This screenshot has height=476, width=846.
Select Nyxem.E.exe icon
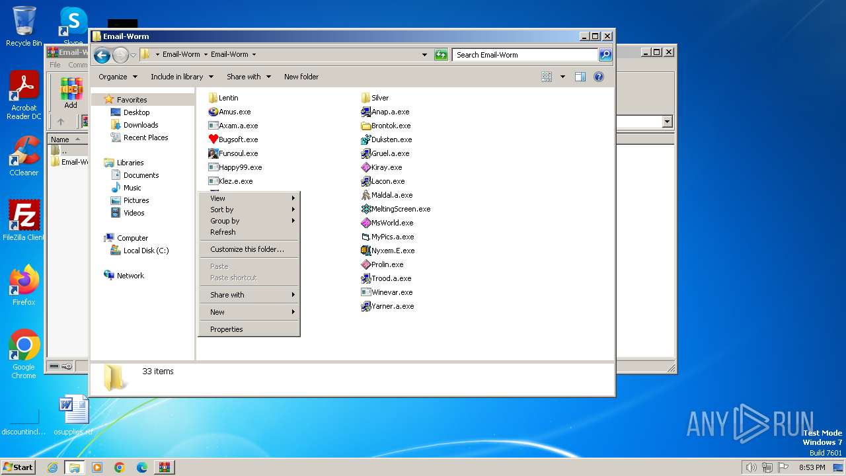365,251
